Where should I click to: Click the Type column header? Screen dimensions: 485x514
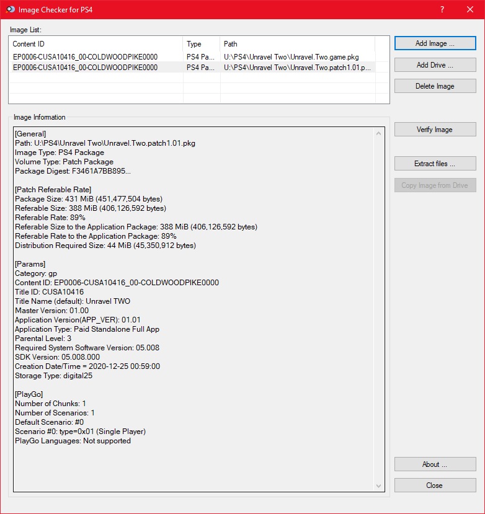(x=201, y=44)
